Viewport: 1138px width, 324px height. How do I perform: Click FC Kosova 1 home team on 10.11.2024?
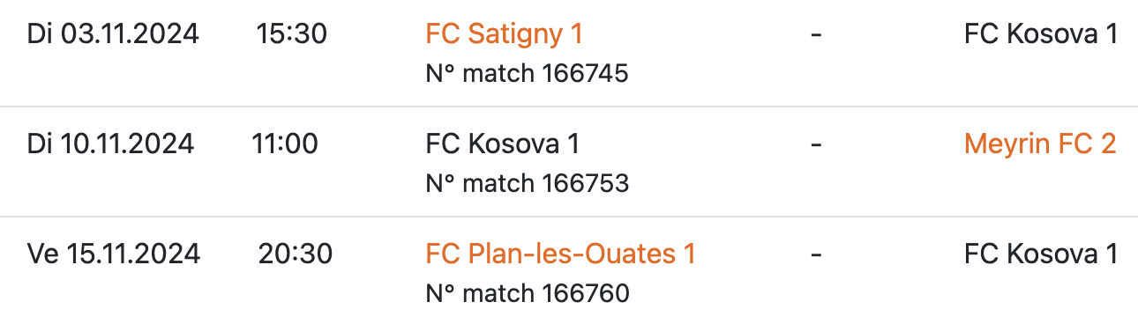point(502,144)
